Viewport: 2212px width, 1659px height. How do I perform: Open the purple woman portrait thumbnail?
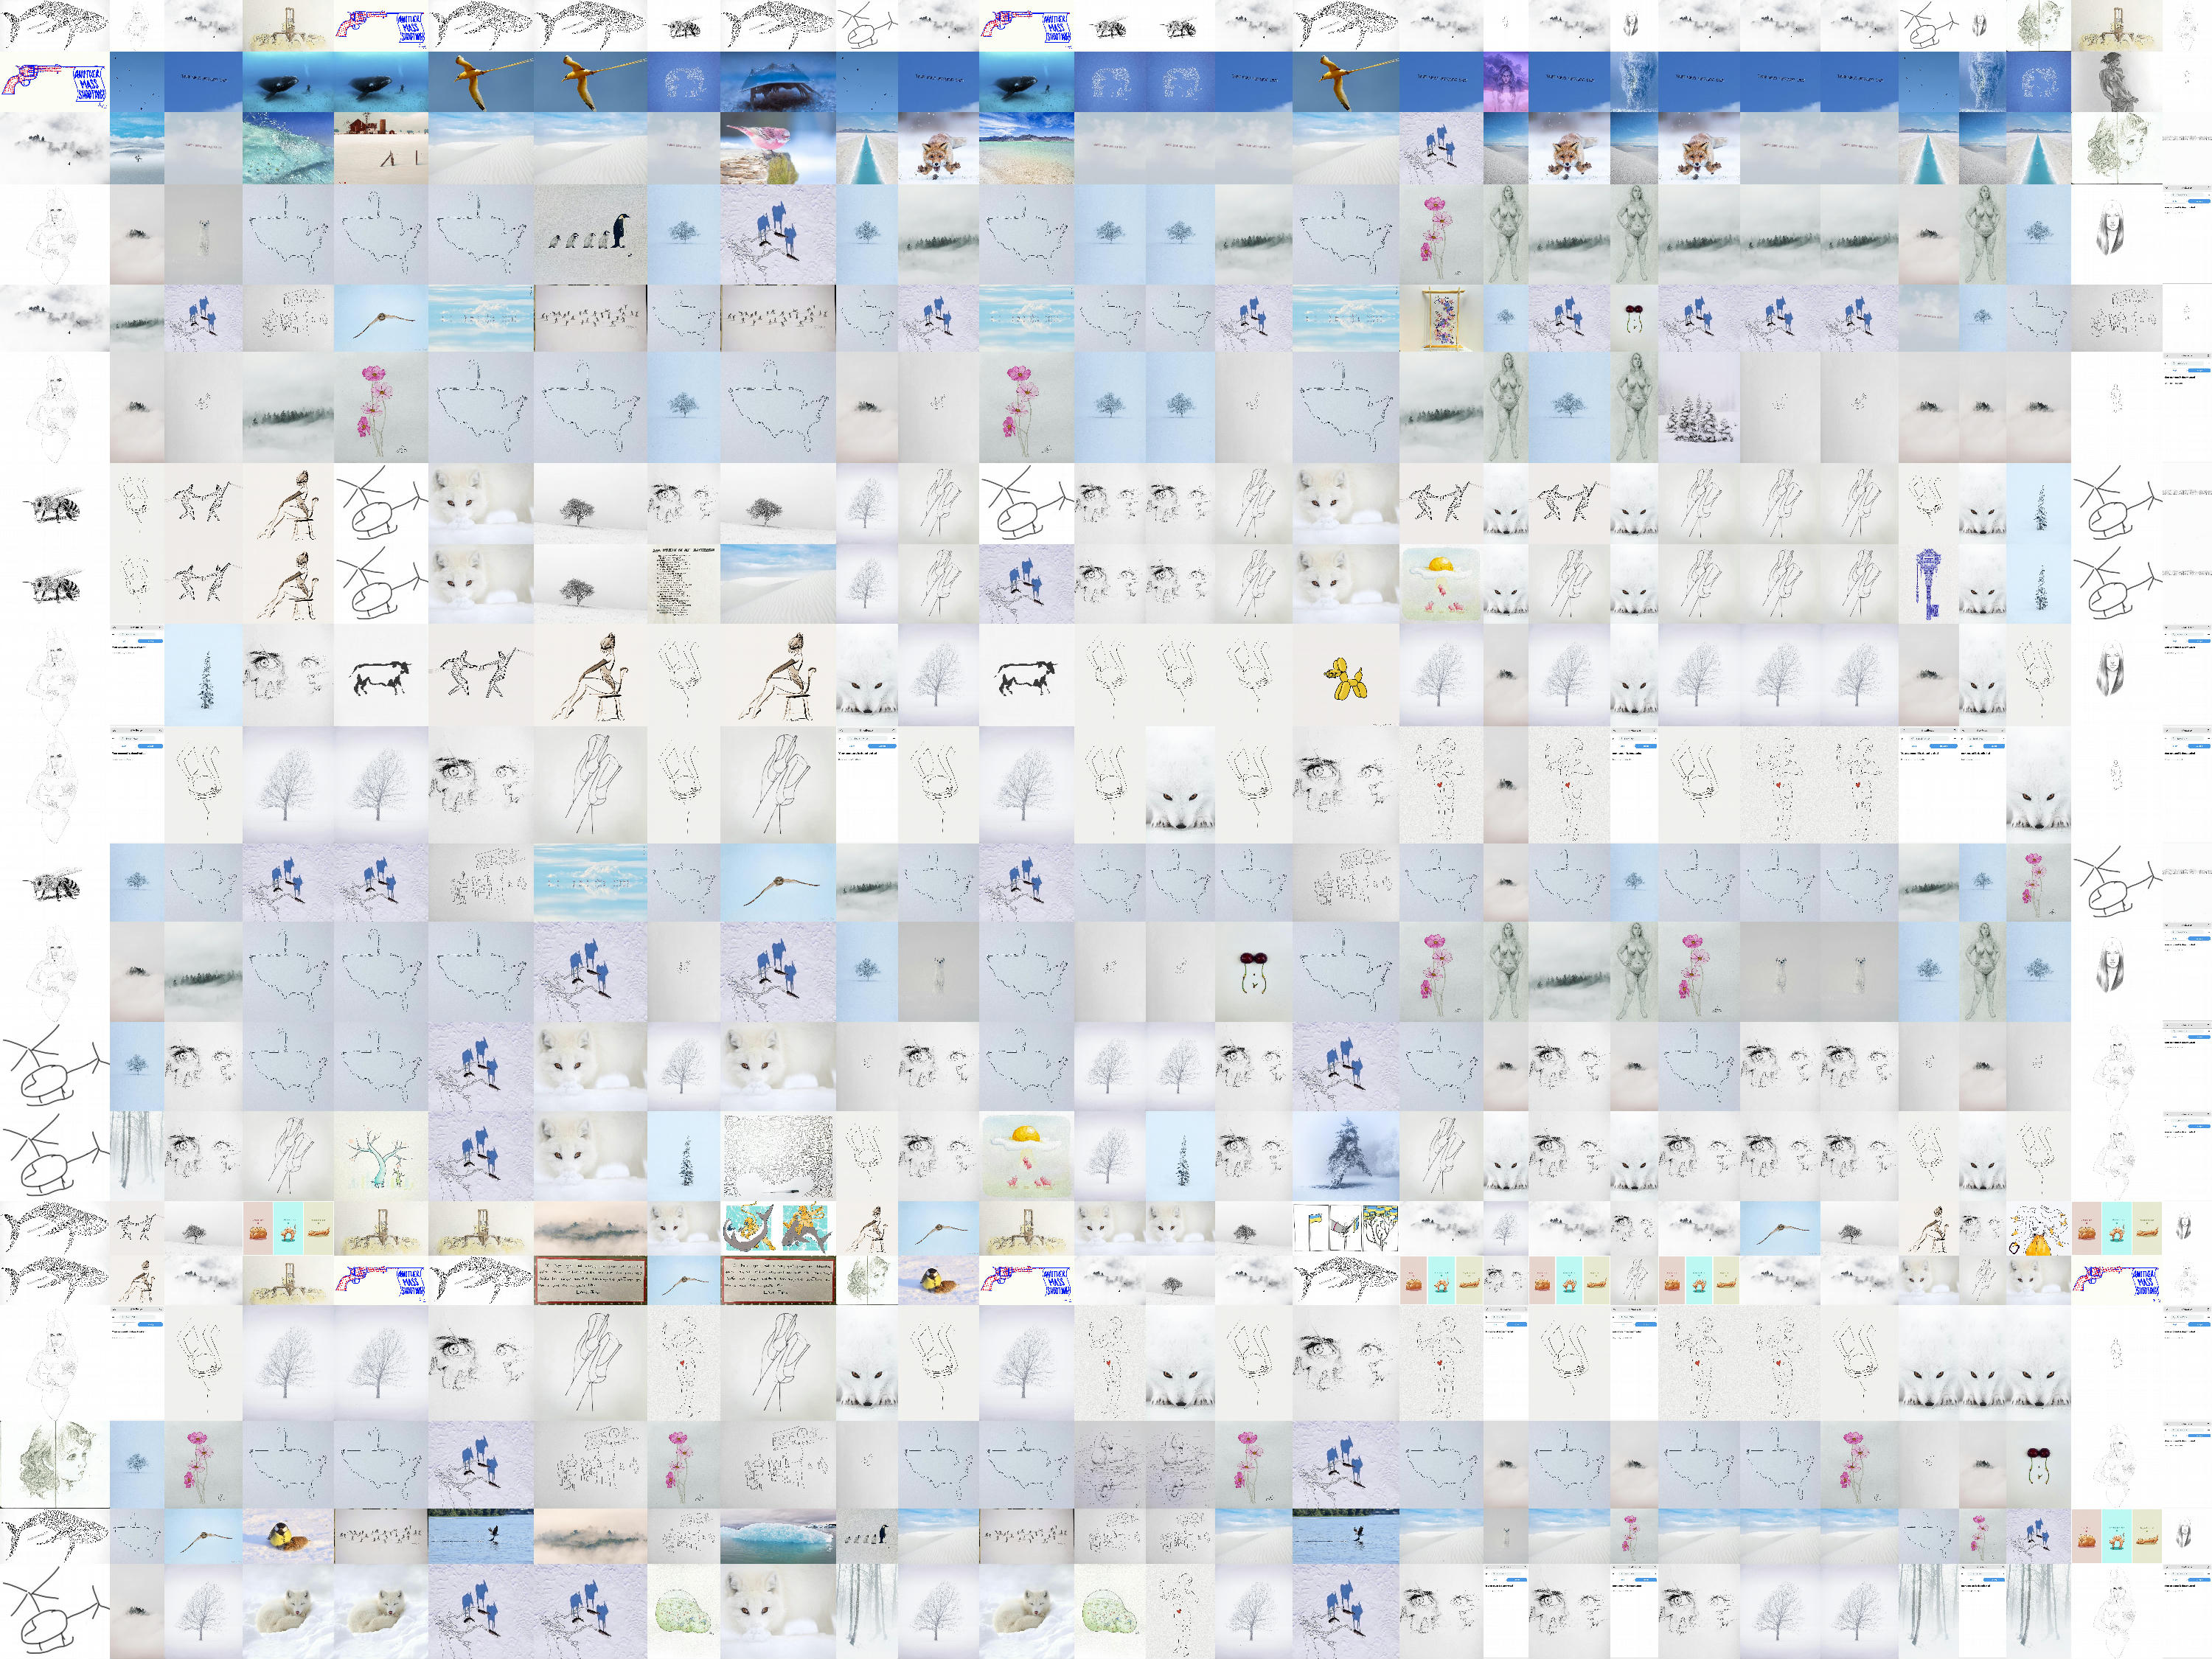(x=1506, y=81)
